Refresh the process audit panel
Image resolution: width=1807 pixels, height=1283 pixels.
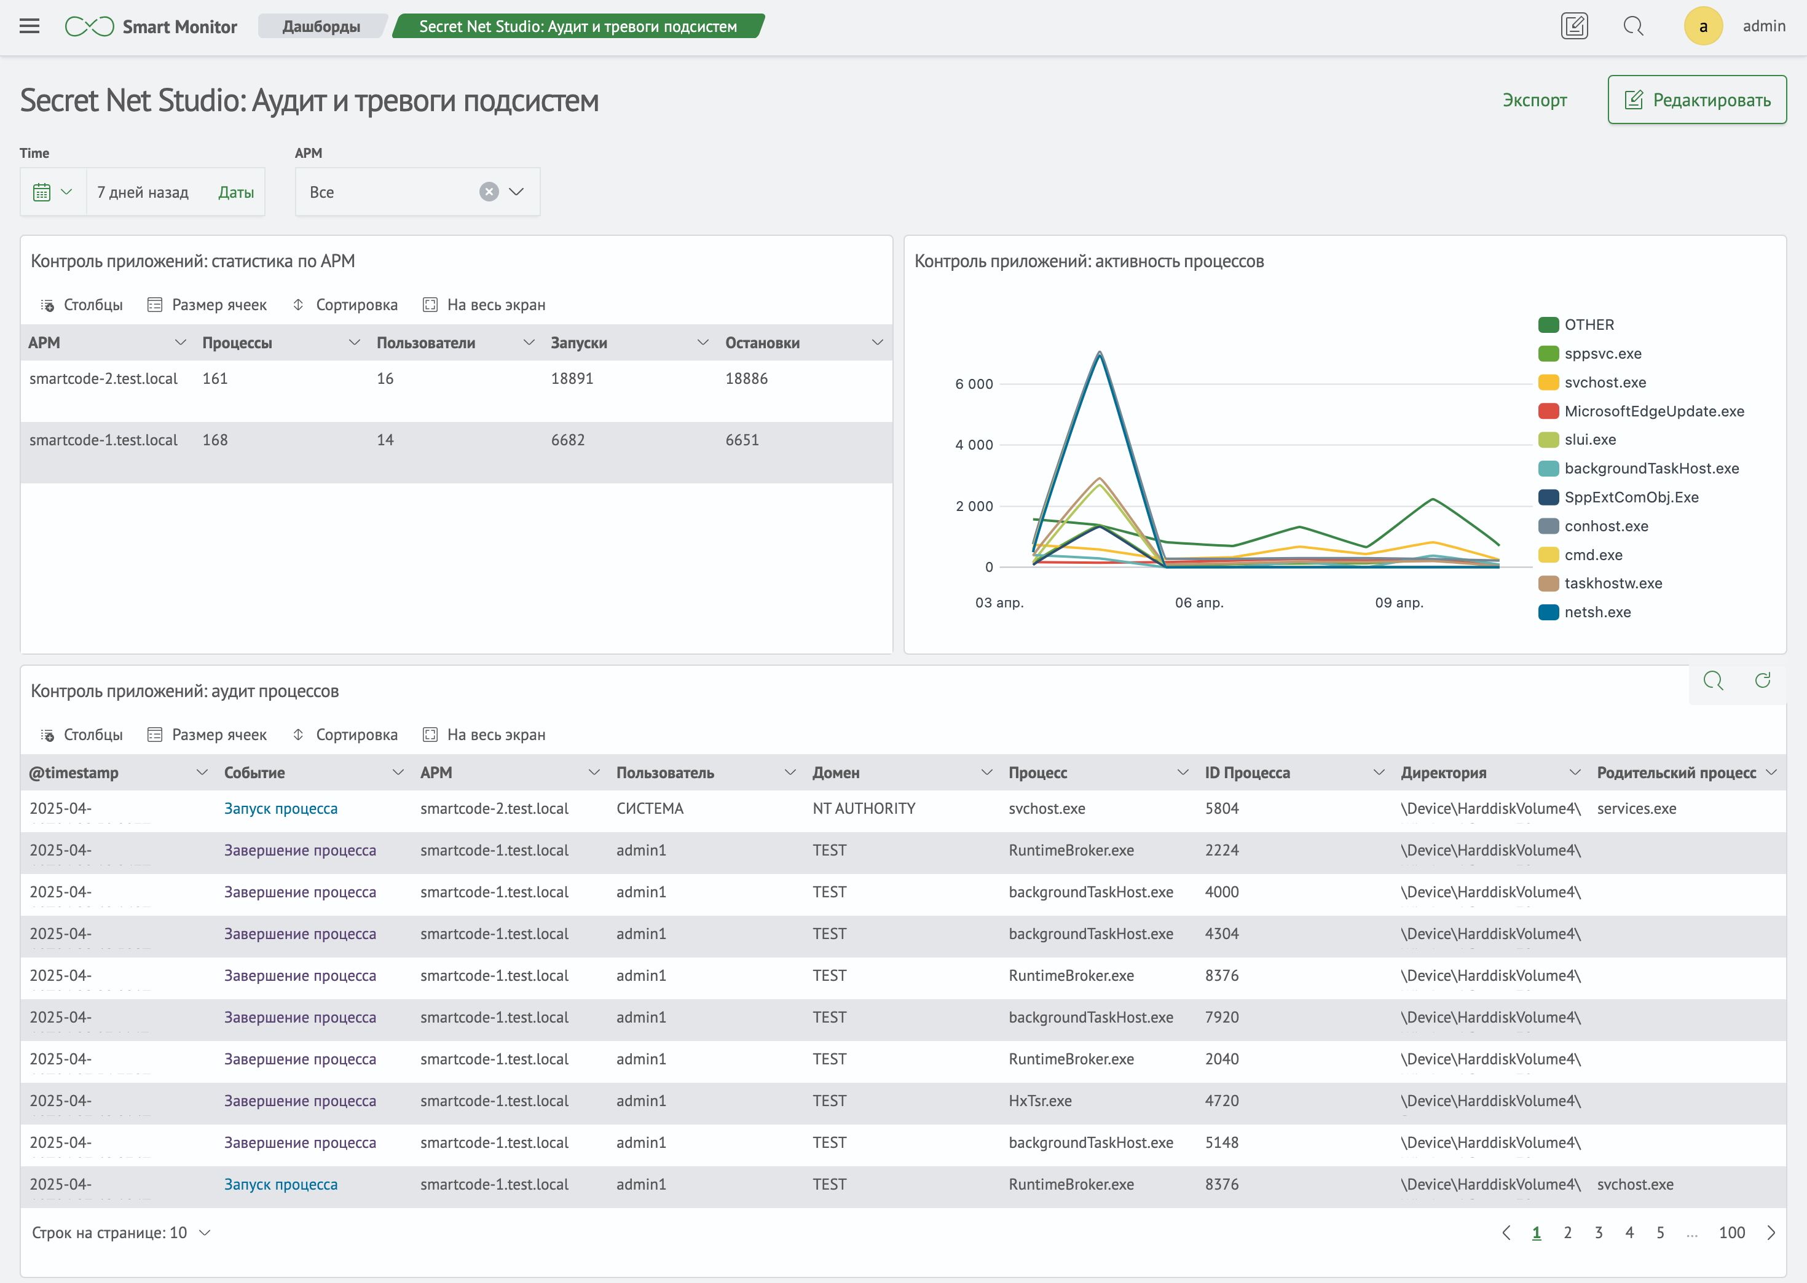[x=1762, y=681]
